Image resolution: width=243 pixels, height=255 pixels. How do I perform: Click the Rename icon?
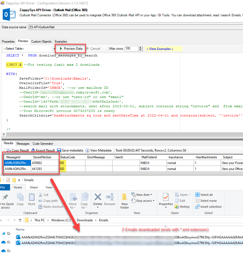click(x=110, y=197)
